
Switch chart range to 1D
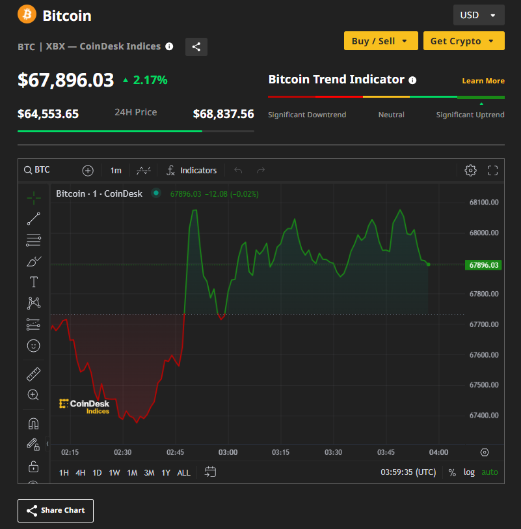[97, 473]
